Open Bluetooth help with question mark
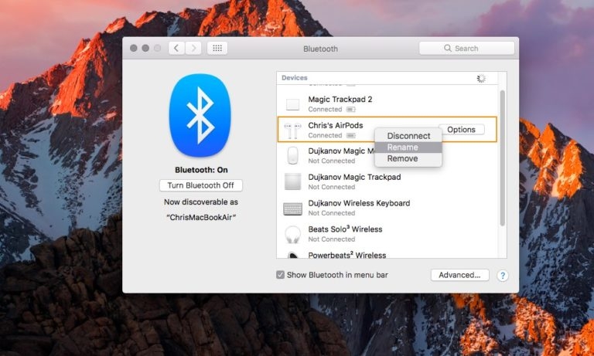 (502, 276)
